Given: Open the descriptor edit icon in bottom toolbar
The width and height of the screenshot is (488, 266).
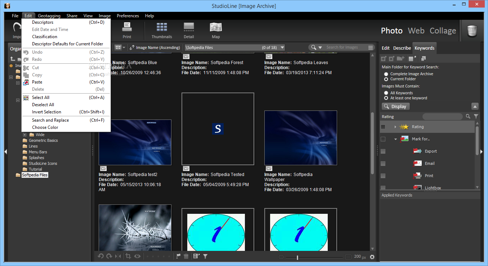Looking at the screenshot, I should click(196, 256).
